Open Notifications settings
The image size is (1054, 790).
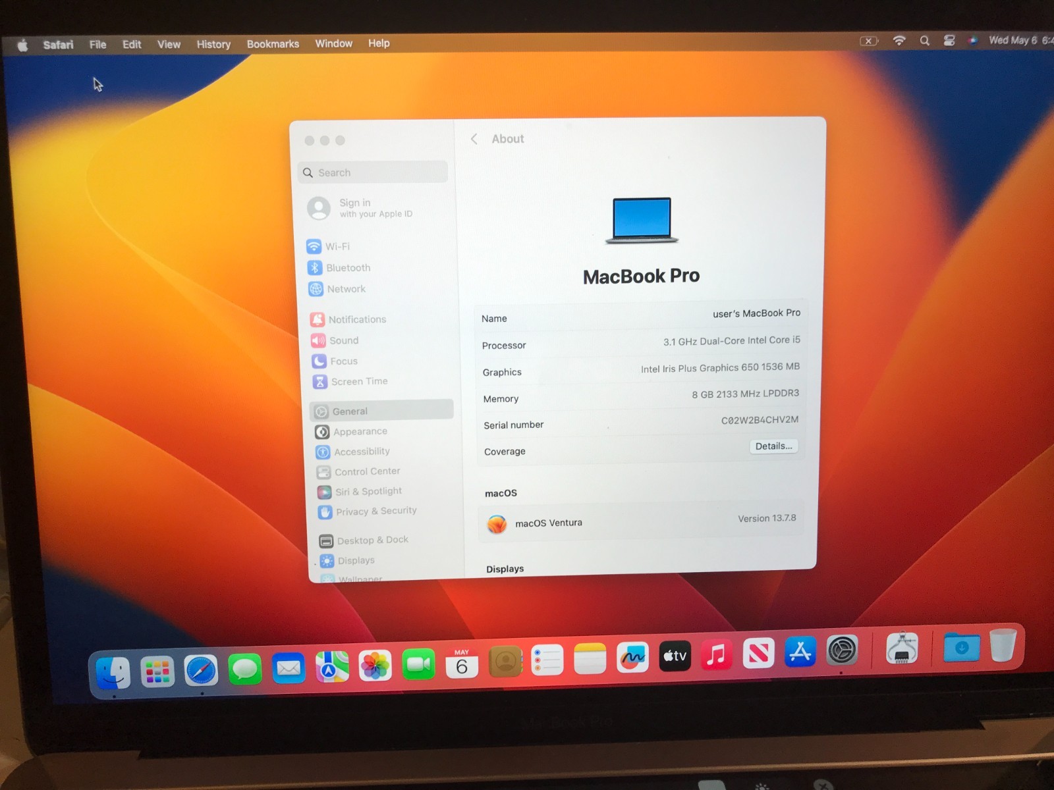[x=348, y=319]
